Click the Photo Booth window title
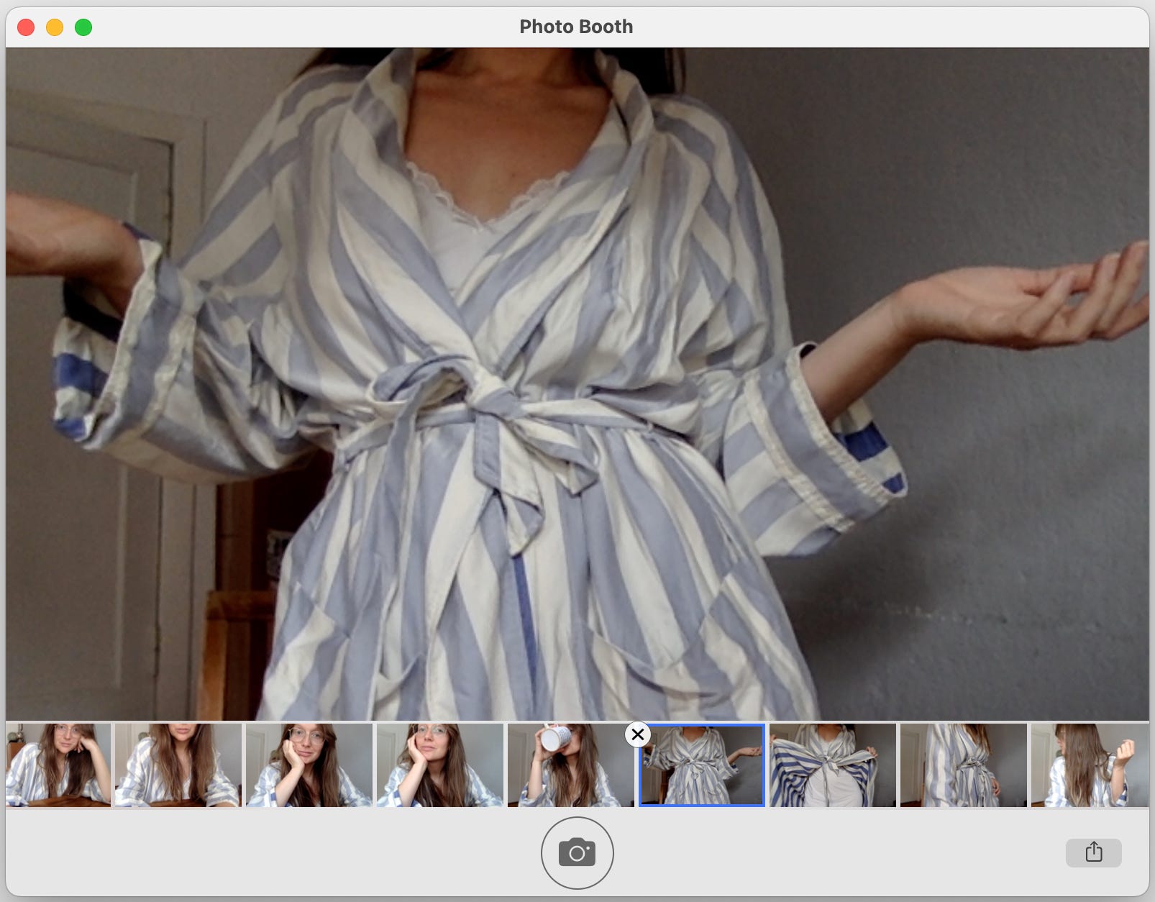Viewport: 1155px width, 902px height. [576, 27]
